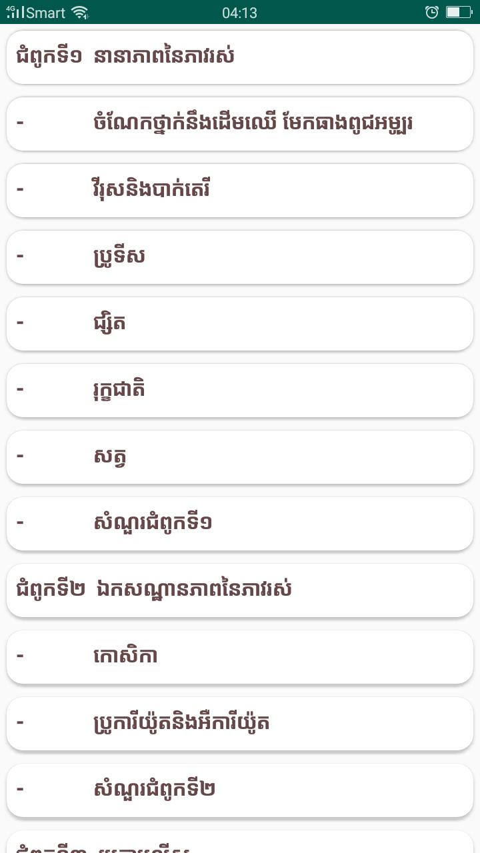The height and width of the screenshot is (853, 480).
Task: Open chapter 1 heading ជំពូកទី១ នានាភាពនៃភាវរស់
Action: tap(240, 57)
